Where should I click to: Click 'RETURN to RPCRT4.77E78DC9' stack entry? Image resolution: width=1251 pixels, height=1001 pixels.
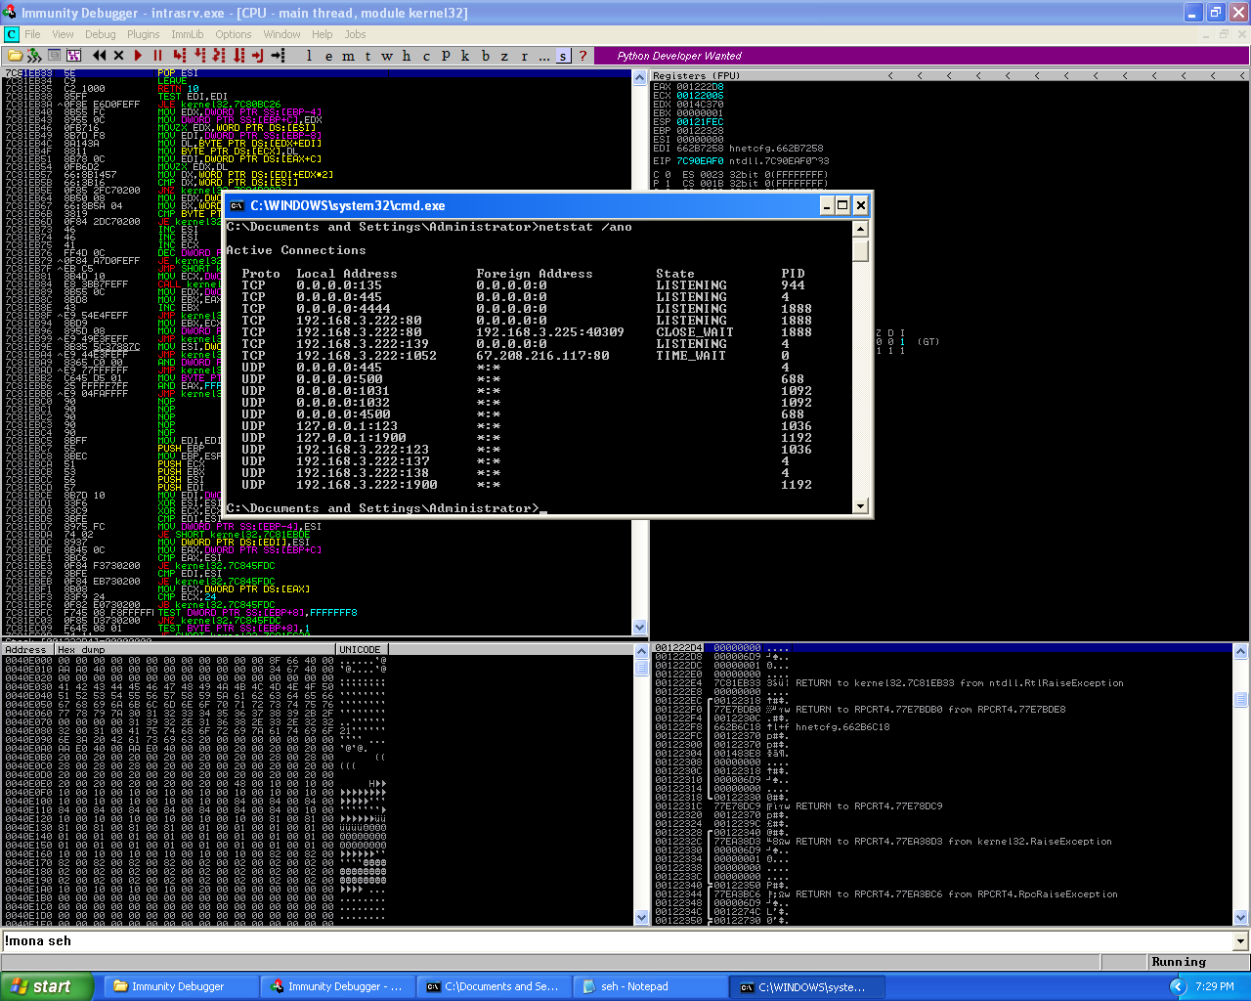[x=869, y=806]
